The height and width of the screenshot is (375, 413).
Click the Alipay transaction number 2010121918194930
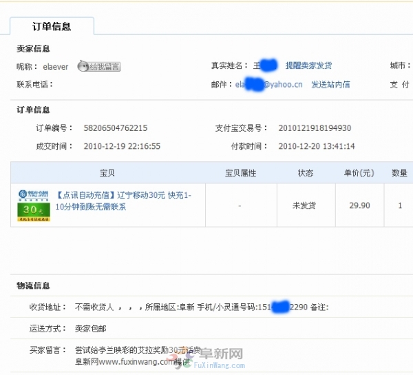pyautogui.click(x=315, y=128)
